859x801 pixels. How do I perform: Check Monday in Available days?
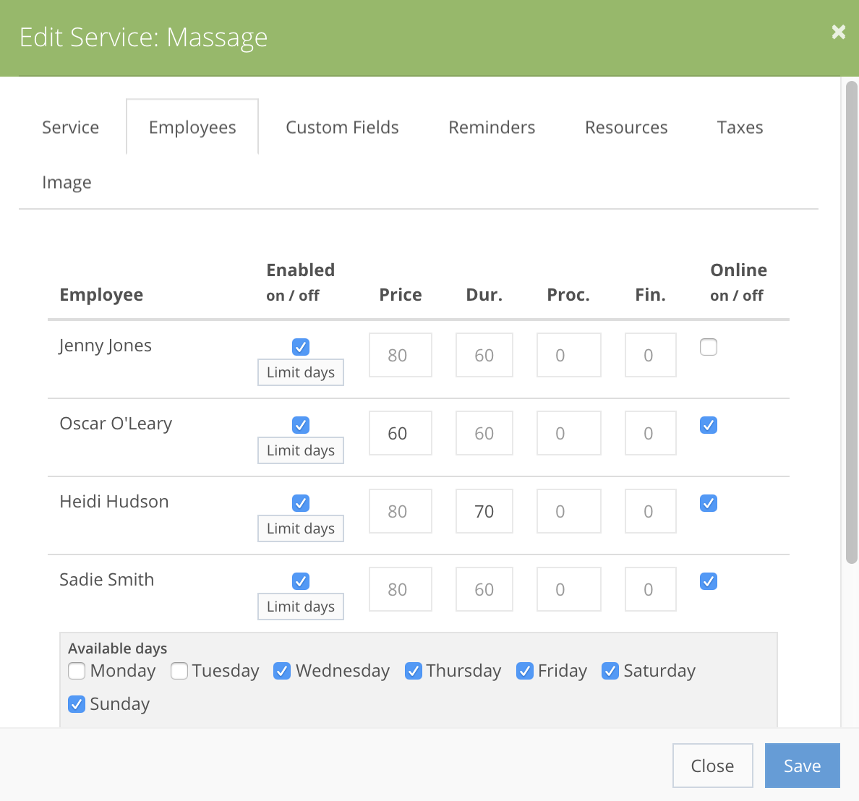coord(77,671)
